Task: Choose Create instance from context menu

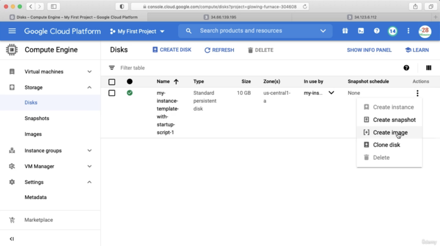Action: [389, 107]
